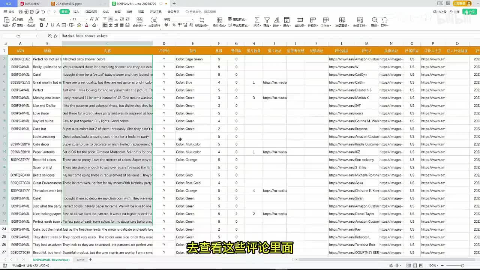
Task: Click the Filter funnel icon
Action: pyautogui.click(x=267, y=20)
